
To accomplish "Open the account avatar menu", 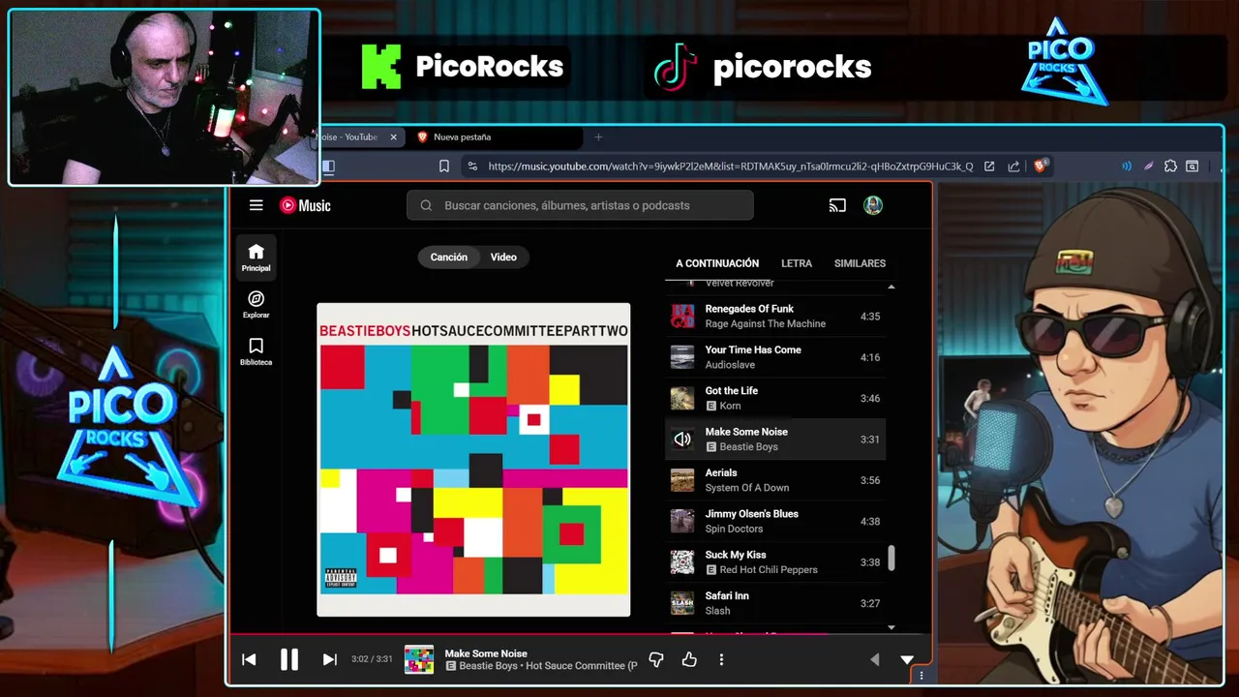I will (873, 205).
